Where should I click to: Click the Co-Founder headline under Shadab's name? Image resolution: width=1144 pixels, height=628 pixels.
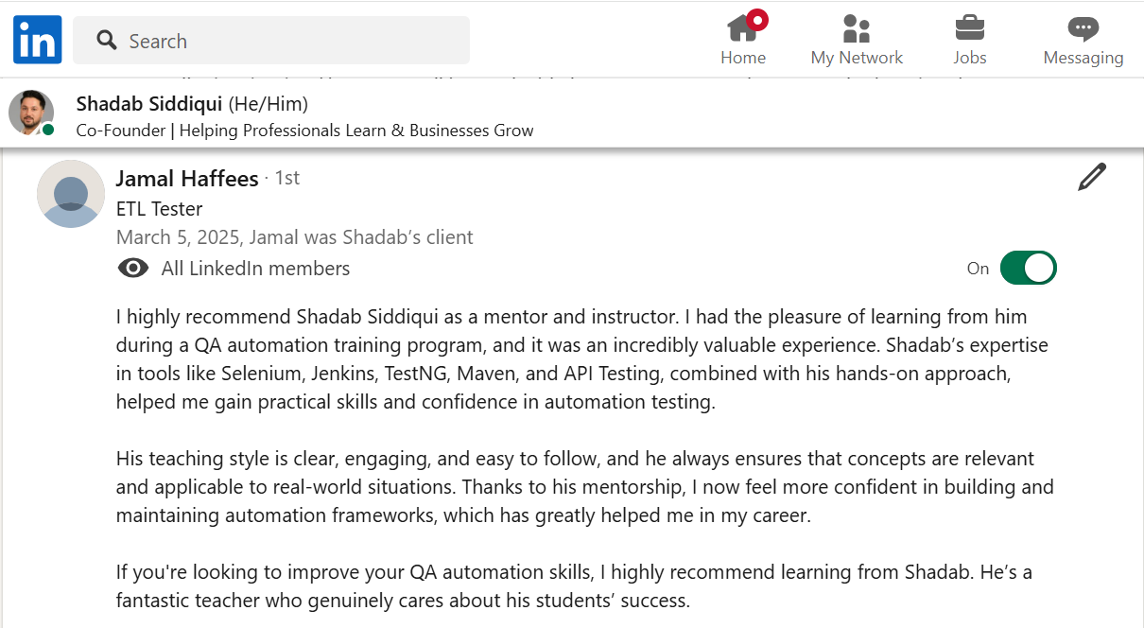pos(304,131)
